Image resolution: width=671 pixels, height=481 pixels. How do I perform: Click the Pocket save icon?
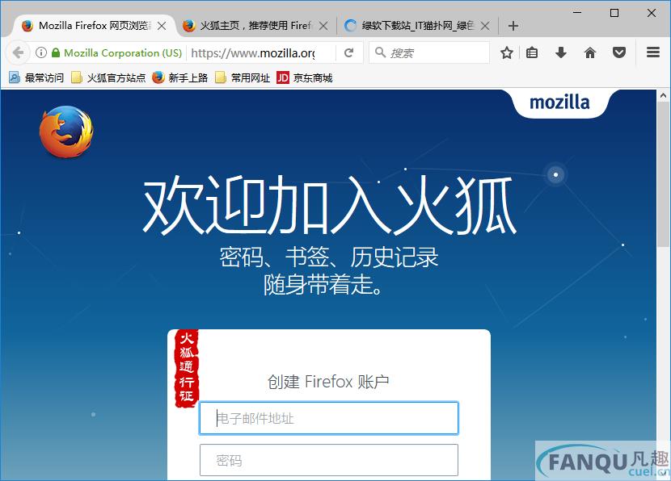pyautogui.click(x=618, y=53)
